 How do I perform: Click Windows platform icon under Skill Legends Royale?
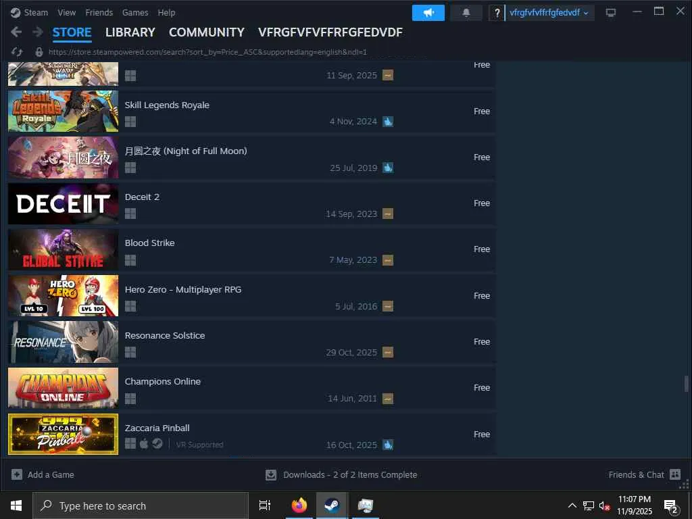[x=130, y=122]
